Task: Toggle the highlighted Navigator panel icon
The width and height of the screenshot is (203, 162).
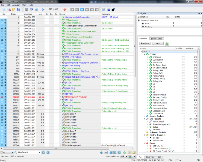Action: point(82,10)
